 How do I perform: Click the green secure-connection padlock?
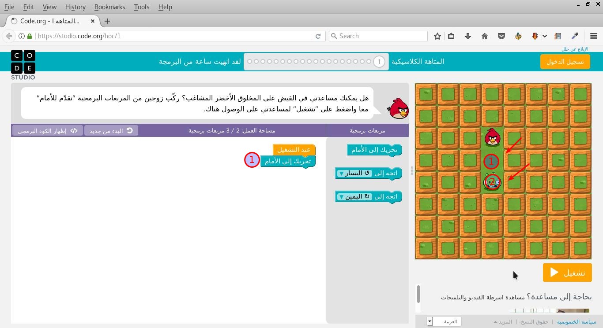pyautogui.click(x=30, y=36)
